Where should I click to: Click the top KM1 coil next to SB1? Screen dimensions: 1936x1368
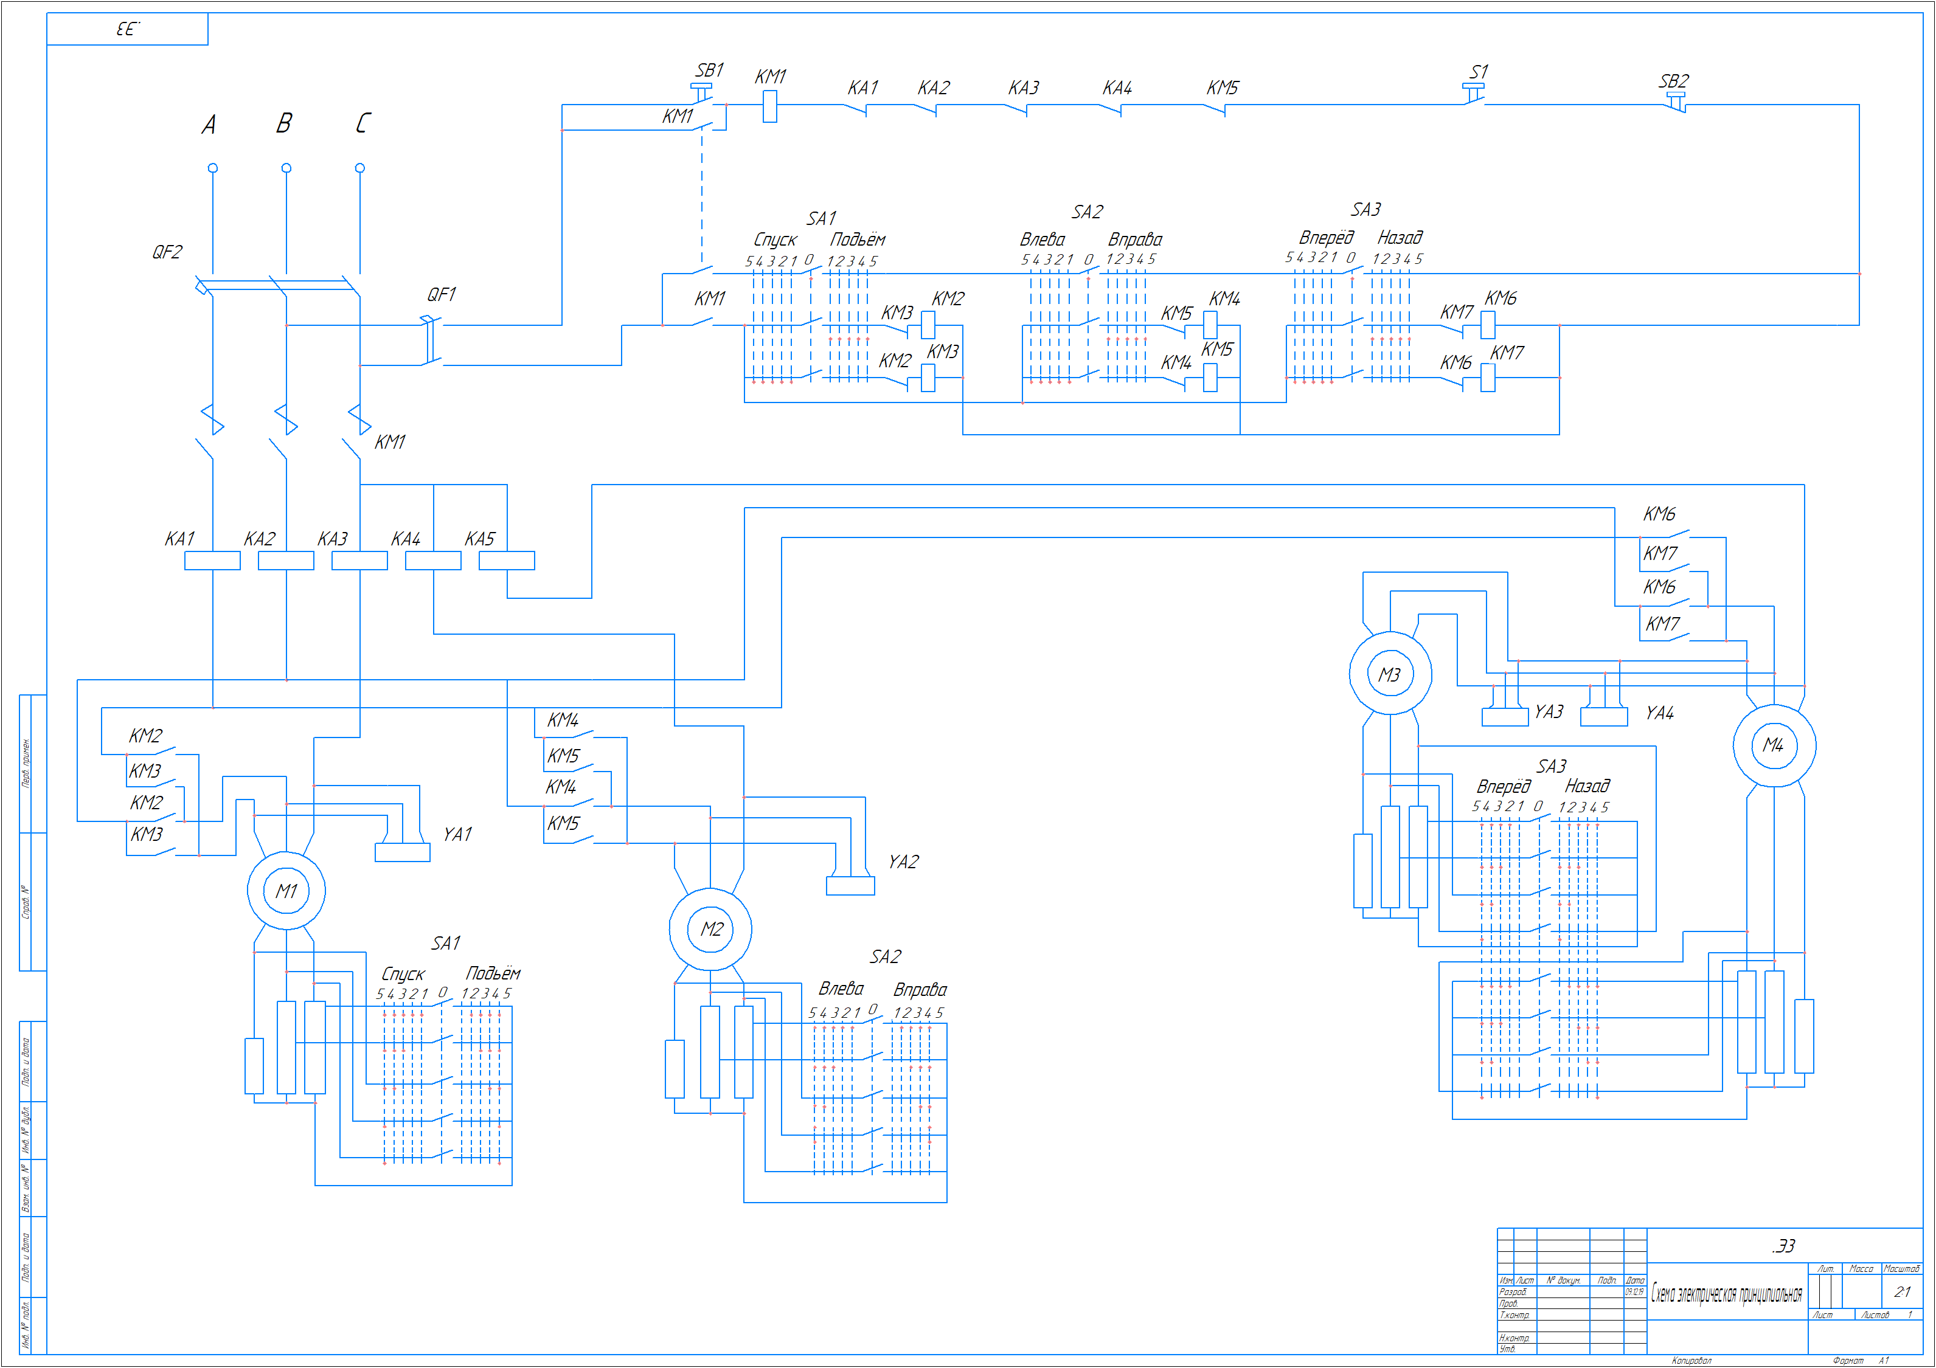[769, 106]
